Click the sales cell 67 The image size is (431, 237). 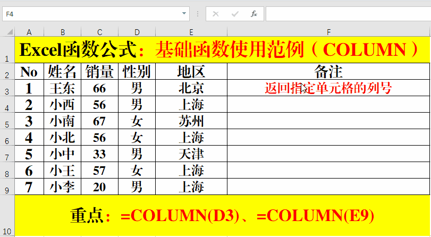pyautogui.click(x=99, y=121)
